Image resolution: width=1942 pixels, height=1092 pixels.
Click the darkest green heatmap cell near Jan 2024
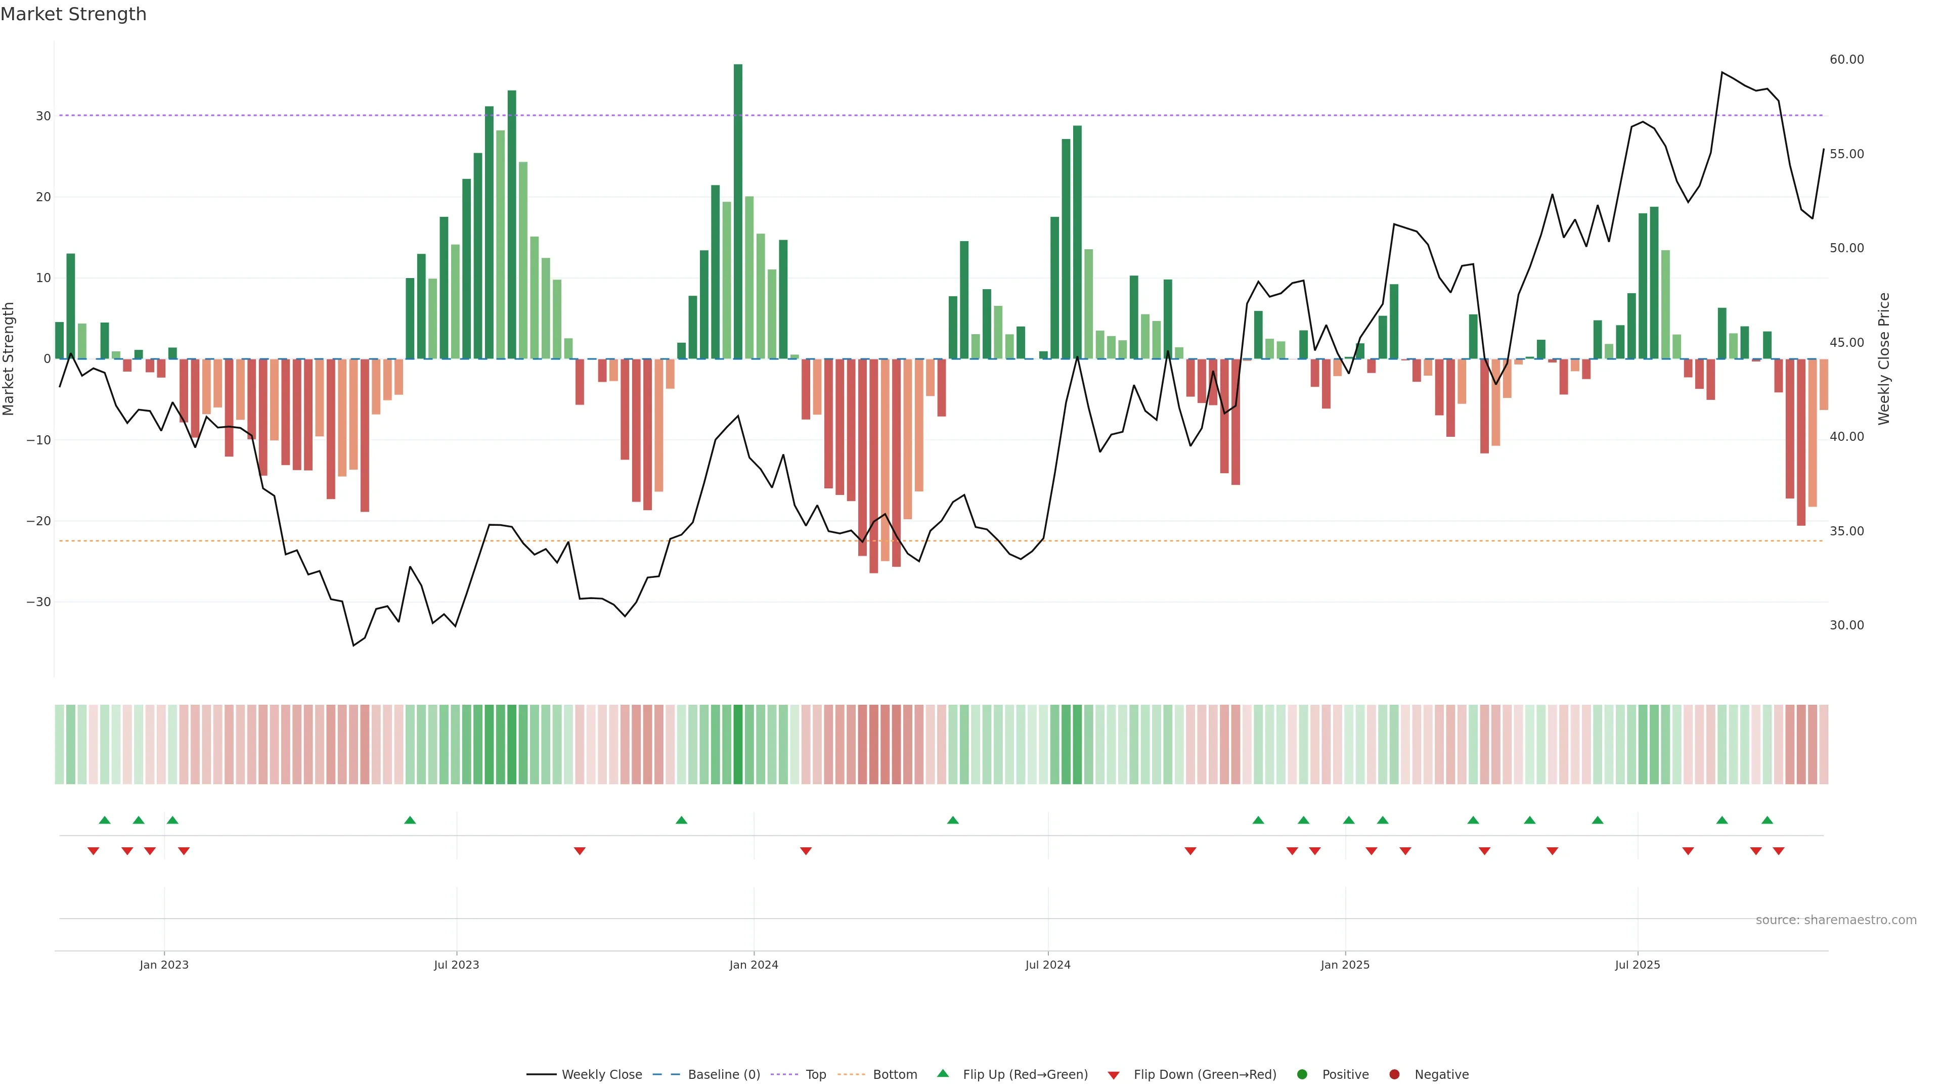(x=738, y=745)
